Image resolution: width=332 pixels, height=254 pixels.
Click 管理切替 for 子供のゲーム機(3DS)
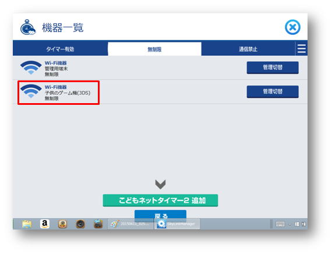[x=273, y=91]
